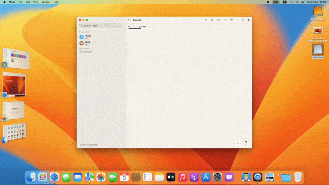
Task: Zoom out with the minus button
Action: 234,144
